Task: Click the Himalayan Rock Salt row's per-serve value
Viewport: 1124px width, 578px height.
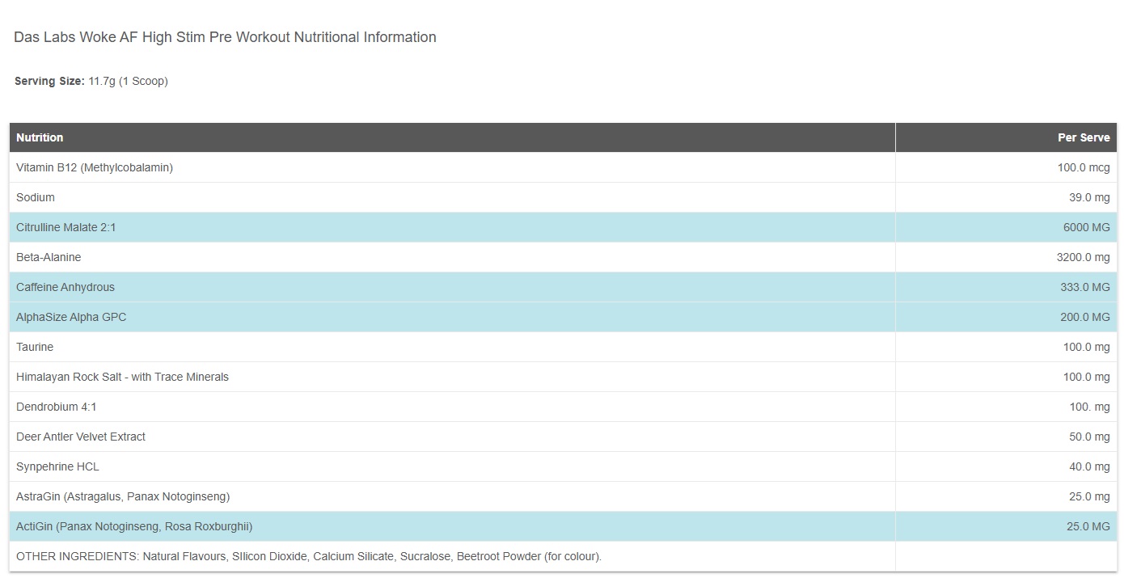Action: [x=1087, y=377]
